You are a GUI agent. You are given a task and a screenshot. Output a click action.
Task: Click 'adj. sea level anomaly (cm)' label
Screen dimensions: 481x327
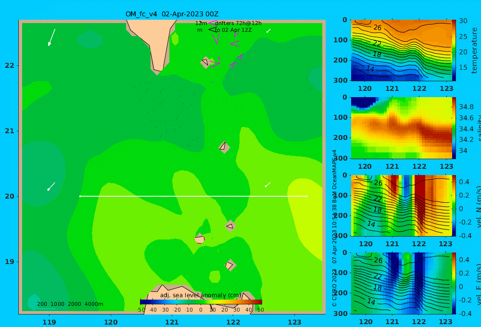(x=201, y=295)
